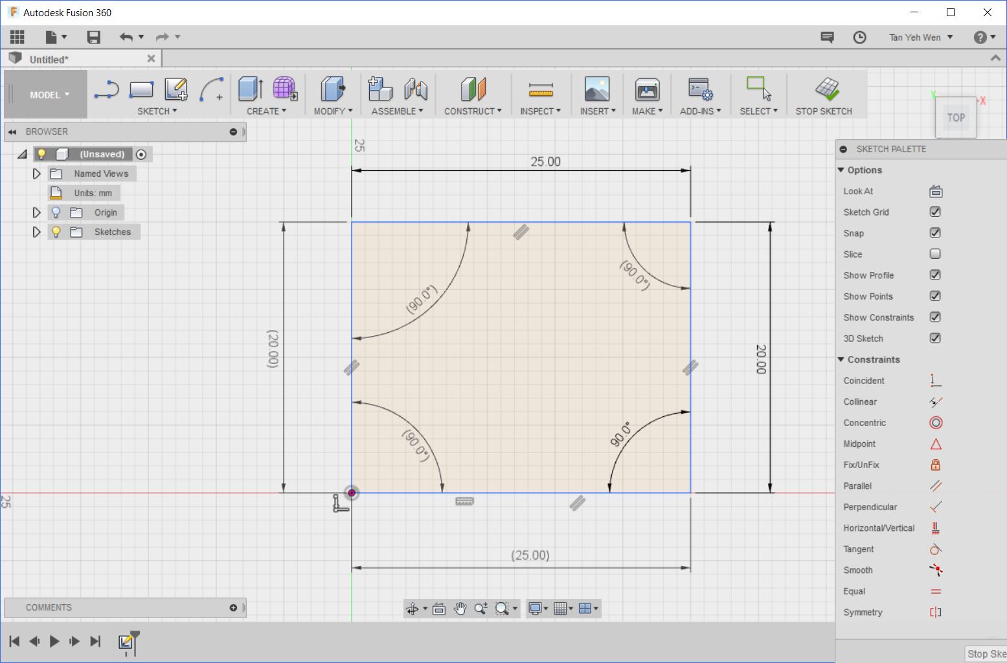This screenshot has width=1007, height=663.
Task: Open the Tan Yeh Wen account dropdown
Action: tap(921, 38)
